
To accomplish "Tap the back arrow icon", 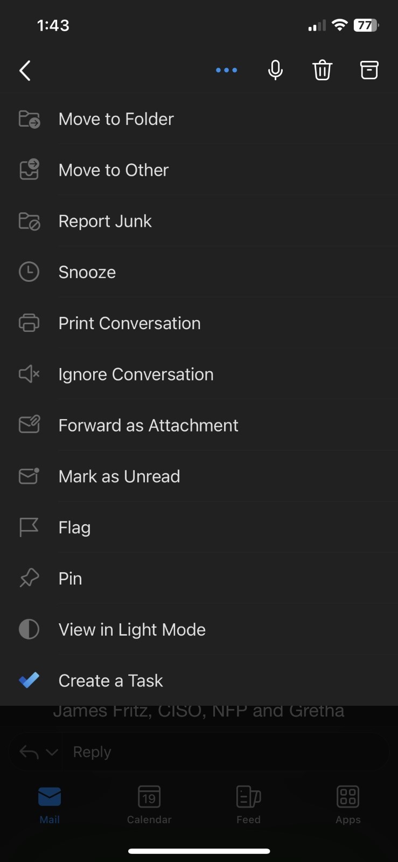I will click(25, 71).
